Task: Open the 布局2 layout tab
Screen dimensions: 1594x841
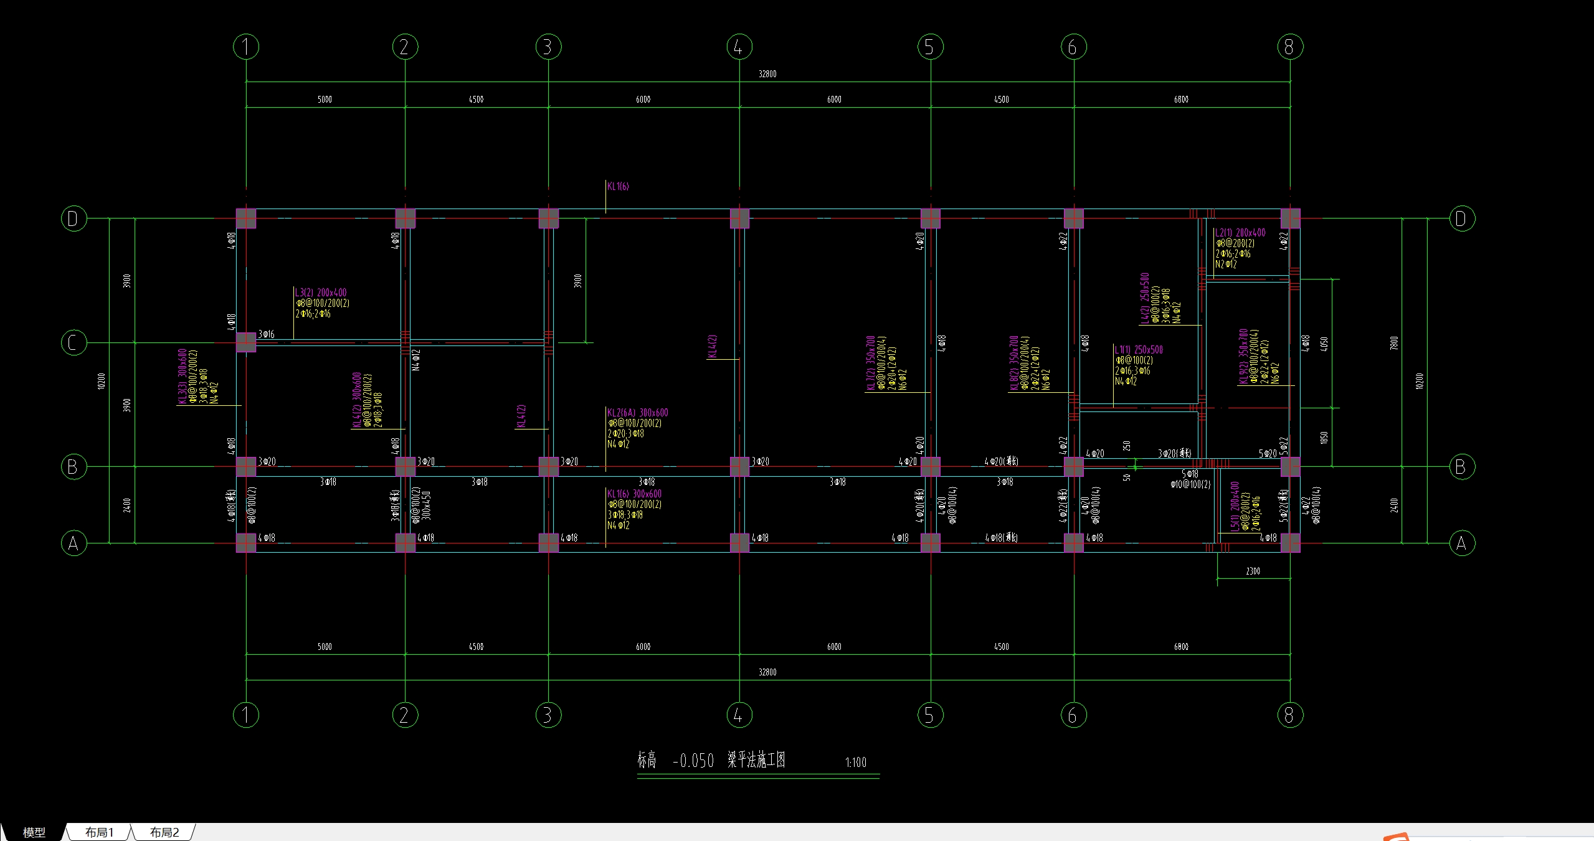Action: click(x=164, y=832)
